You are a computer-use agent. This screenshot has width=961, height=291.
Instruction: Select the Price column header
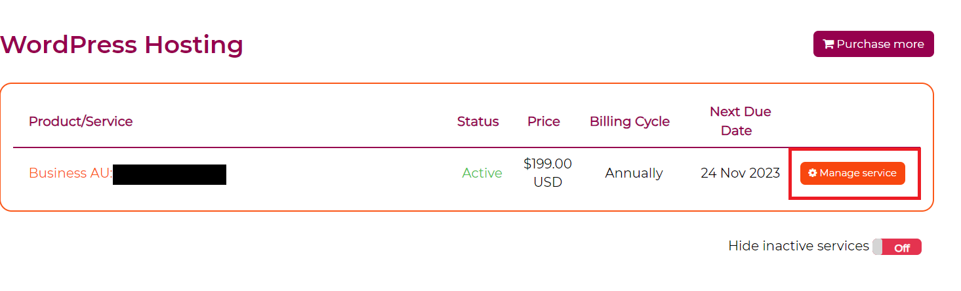(x=544, y=121)
